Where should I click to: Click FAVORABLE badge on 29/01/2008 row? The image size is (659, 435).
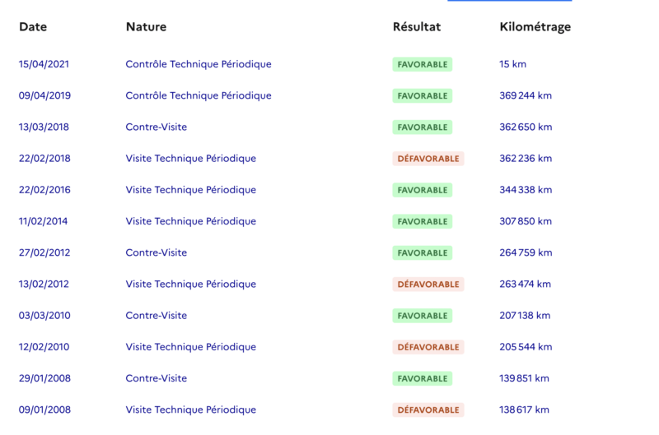pyautogui.click(x=423, y=378)
